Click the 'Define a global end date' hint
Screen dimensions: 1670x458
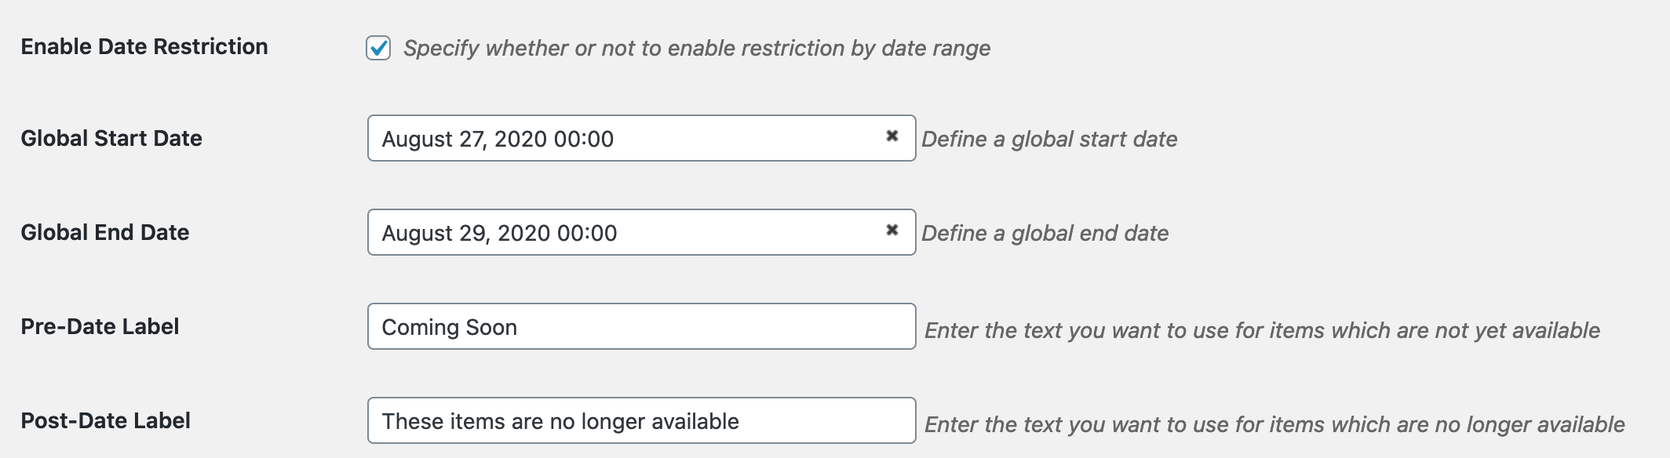(x=1045, y=233)
